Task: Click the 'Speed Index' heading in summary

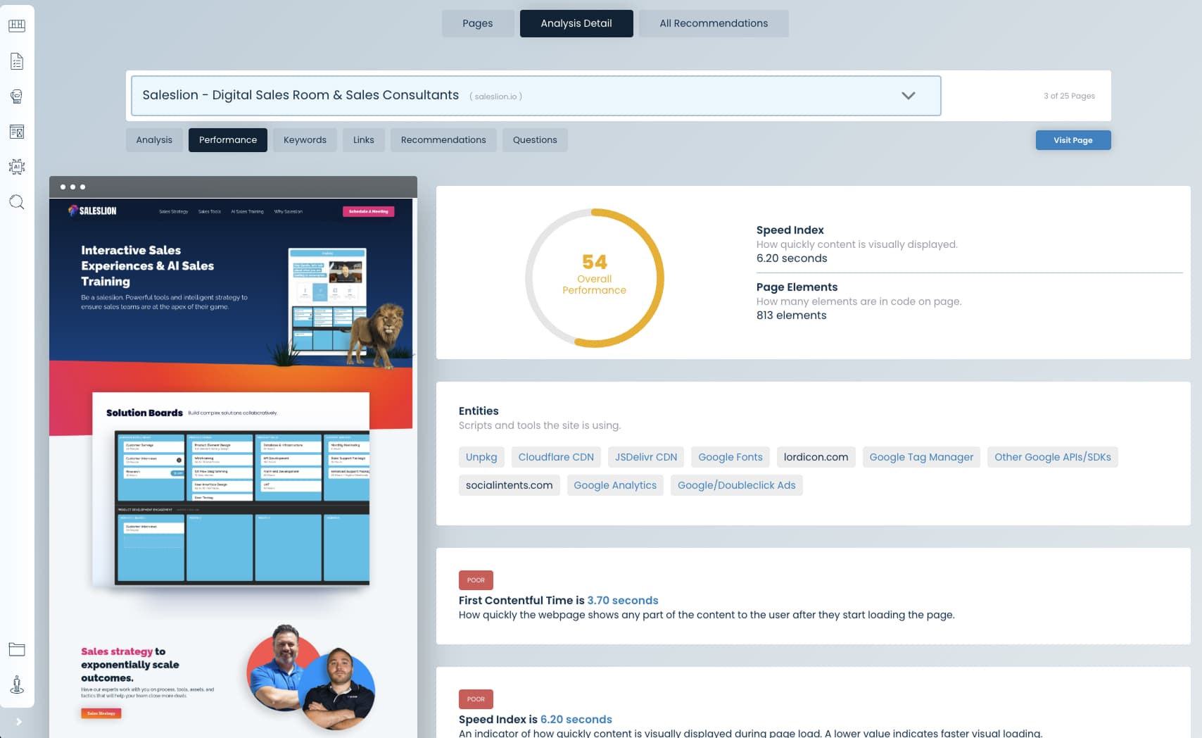Action: 790,230
